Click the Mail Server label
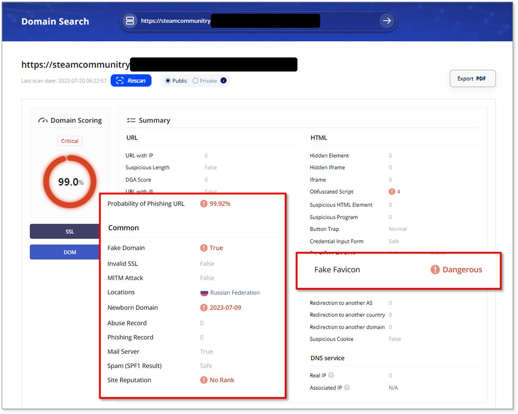 tap(123, 352)
